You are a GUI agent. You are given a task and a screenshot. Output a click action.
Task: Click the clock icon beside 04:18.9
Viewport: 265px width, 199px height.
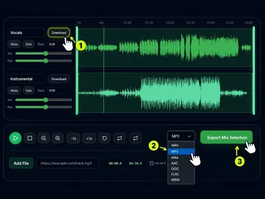[151, 163]
